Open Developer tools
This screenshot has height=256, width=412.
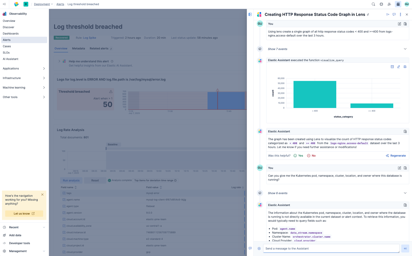(x=20, y=243)
